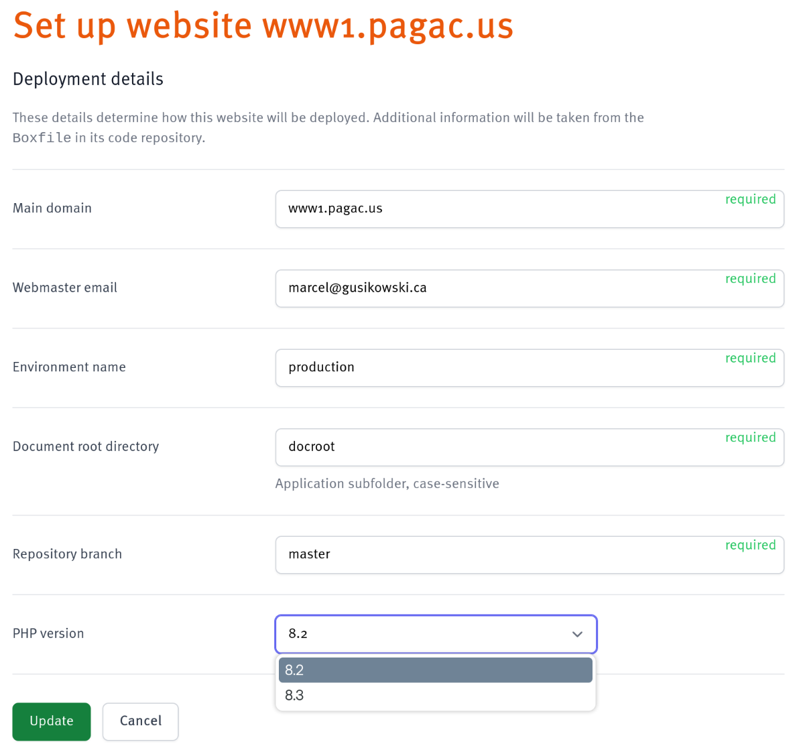Click the "Webmaster email" label text
This screenshot has width=805, height=752.
click(65, 288)
